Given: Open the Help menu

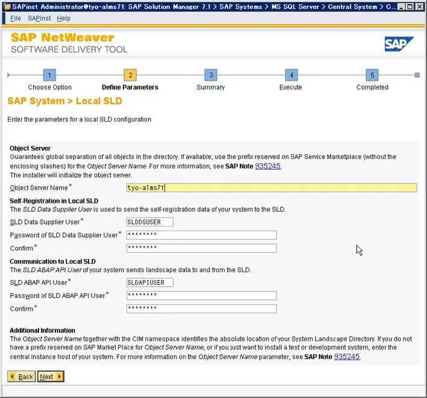Looking at the screenshot, I should (x=63, y=18).
